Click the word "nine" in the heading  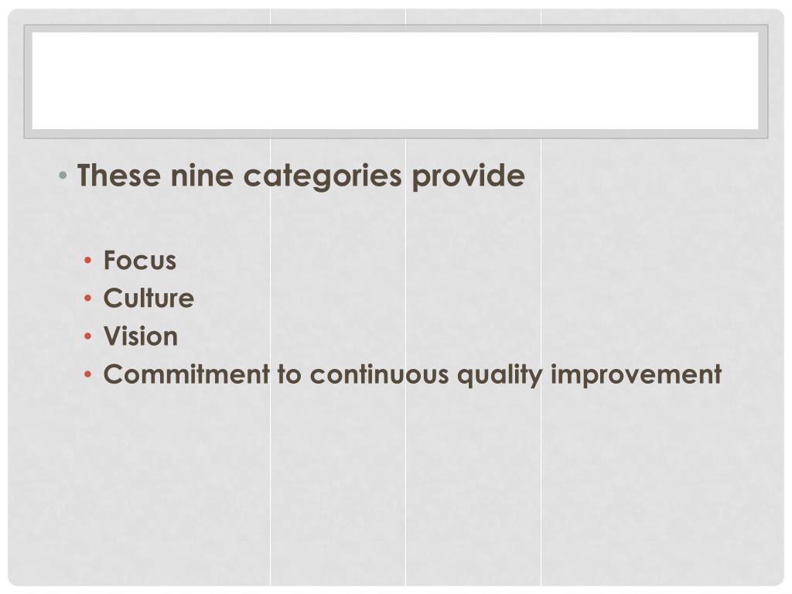[202, 176]
